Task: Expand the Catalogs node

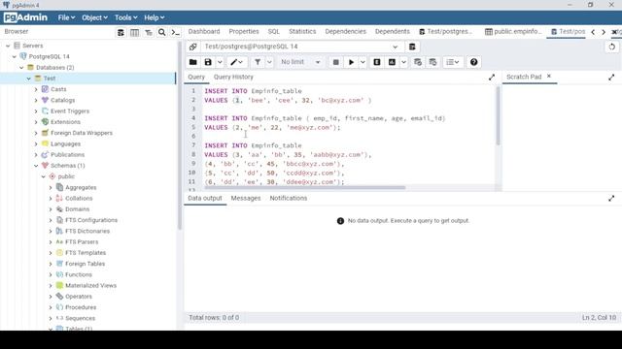Action: click(36, 101)
